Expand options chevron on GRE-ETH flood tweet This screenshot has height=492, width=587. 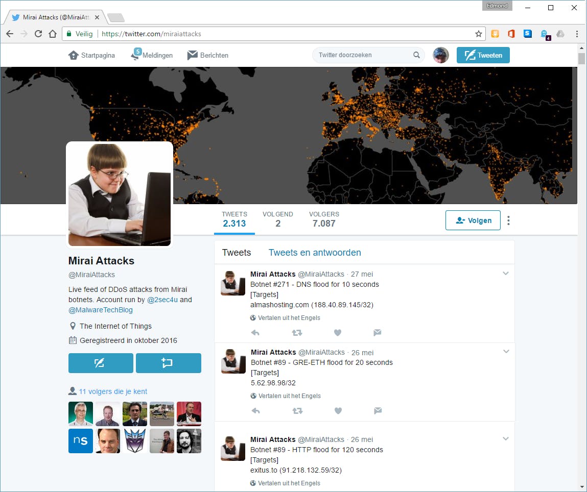pos(506,352)
